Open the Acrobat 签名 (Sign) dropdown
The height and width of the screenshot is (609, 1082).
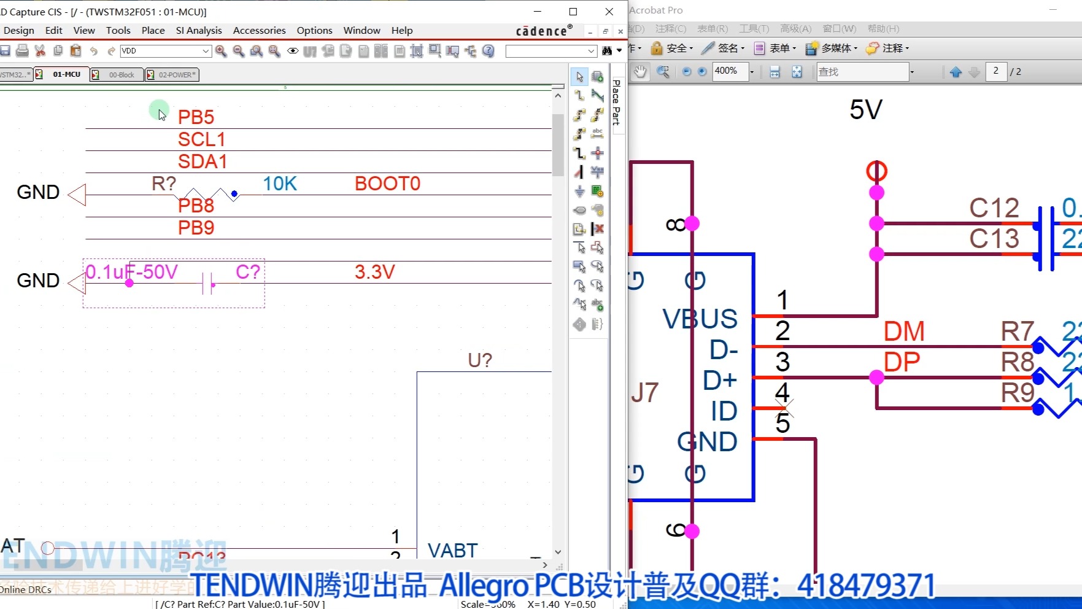[724, 48]
